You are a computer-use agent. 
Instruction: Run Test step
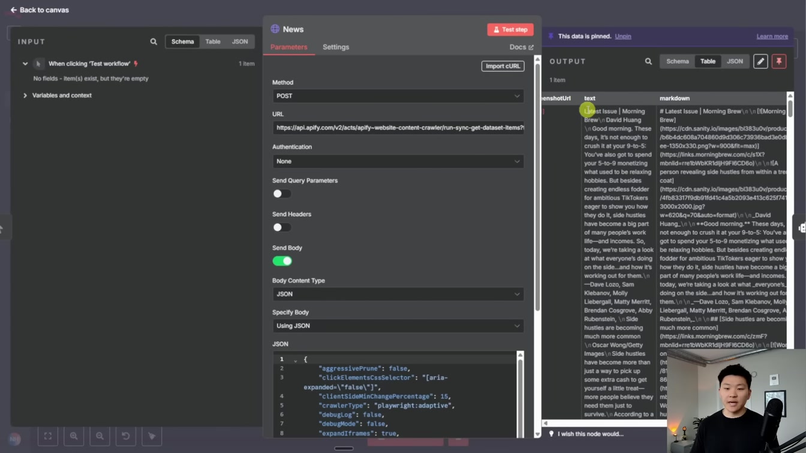pos(510,29)
